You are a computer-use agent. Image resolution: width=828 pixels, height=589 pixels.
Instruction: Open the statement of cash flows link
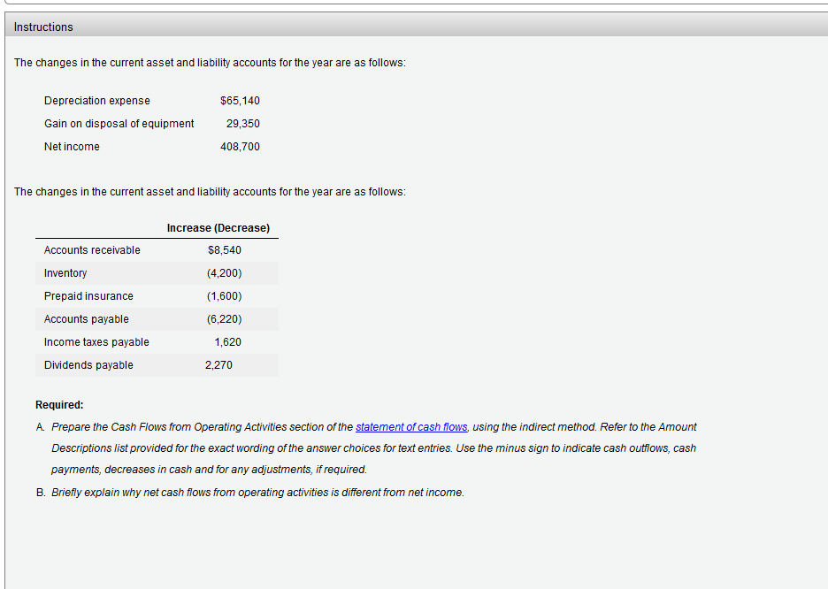[410, 426]
